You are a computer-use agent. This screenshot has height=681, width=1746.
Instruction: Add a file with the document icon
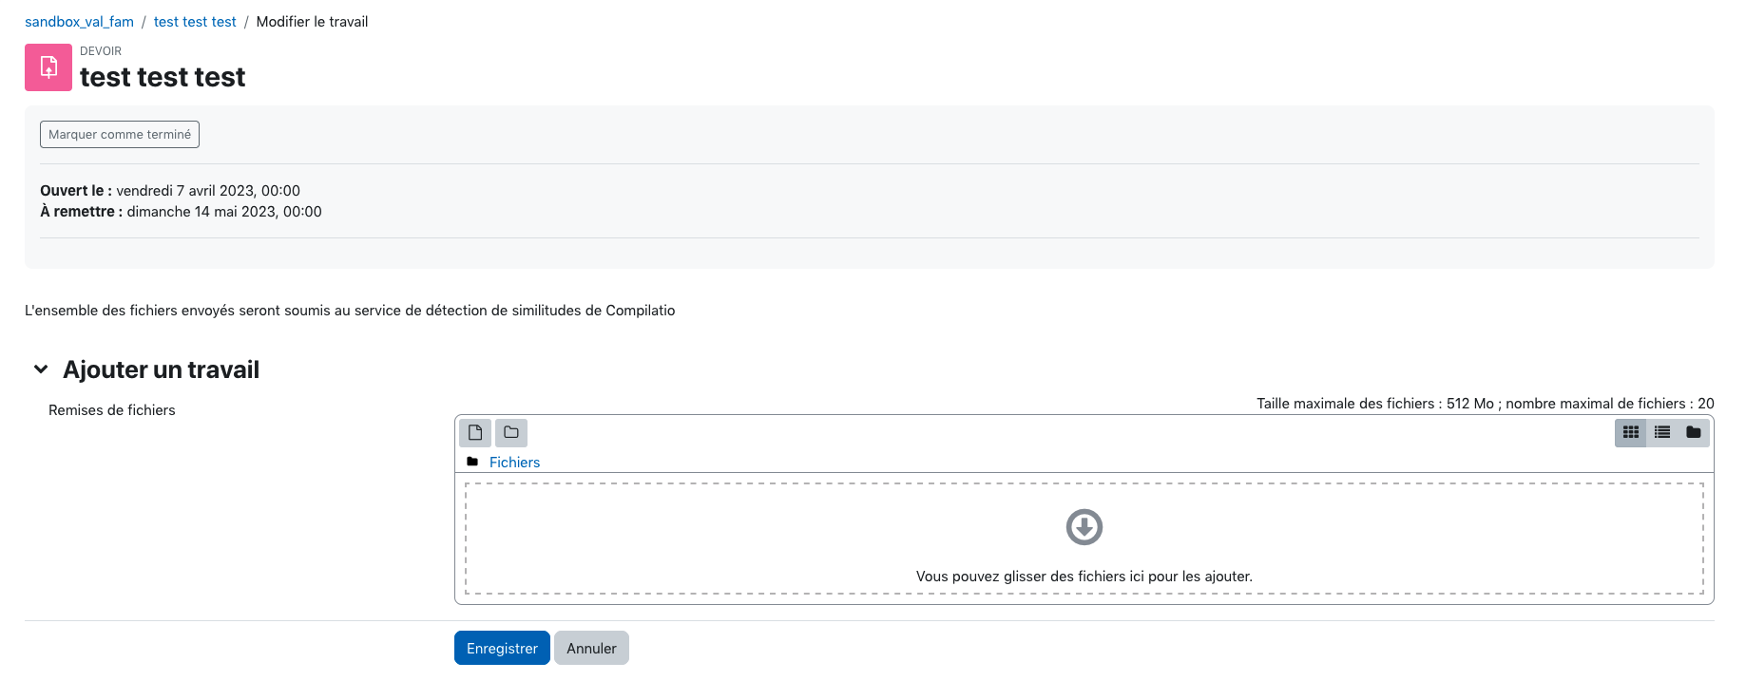pyautogui.click(x=475, y=433)
